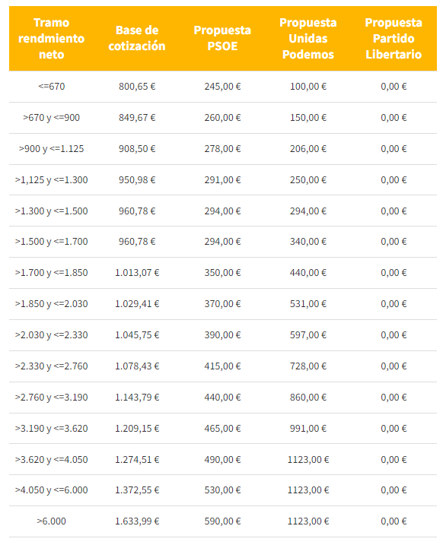Select the '>670 y <=900' cell
This screenshot has width=443, height=545.
(x=52, y=118)
